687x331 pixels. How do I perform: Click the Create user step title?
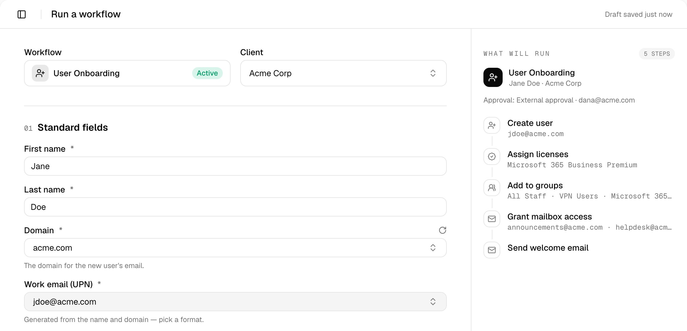pos(530,123)
